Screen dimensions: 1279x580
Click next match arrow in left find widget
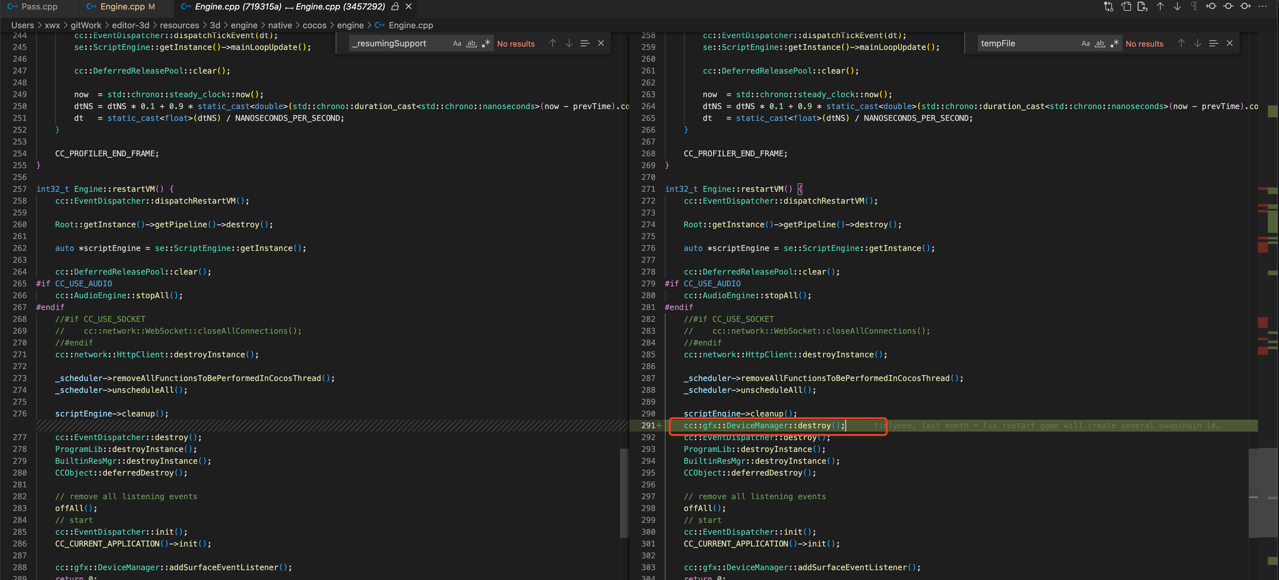click(x=569, y=44)
